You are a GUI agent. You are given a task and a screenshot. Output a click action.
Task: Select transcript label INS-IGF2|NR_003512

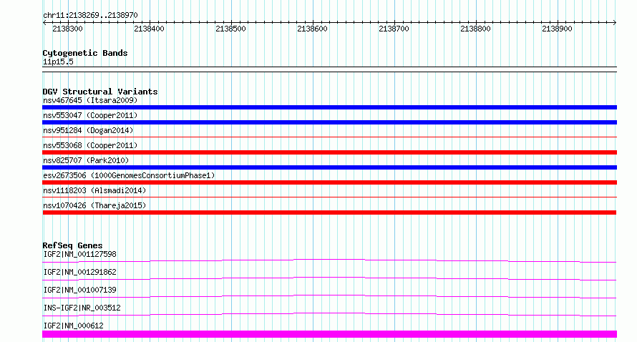click(82, 308)
